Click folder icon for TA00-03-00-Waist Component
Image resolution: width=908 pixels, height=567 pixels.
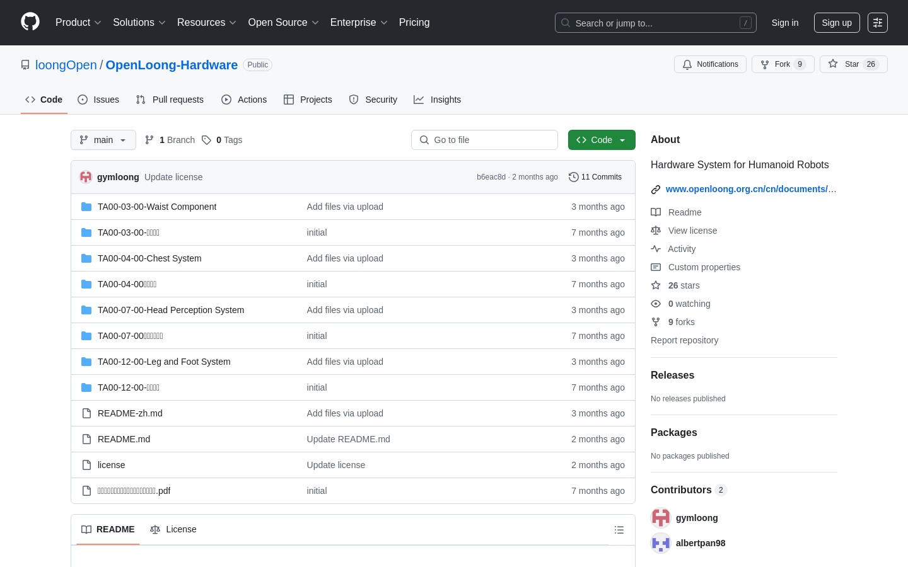coord(86,207)
